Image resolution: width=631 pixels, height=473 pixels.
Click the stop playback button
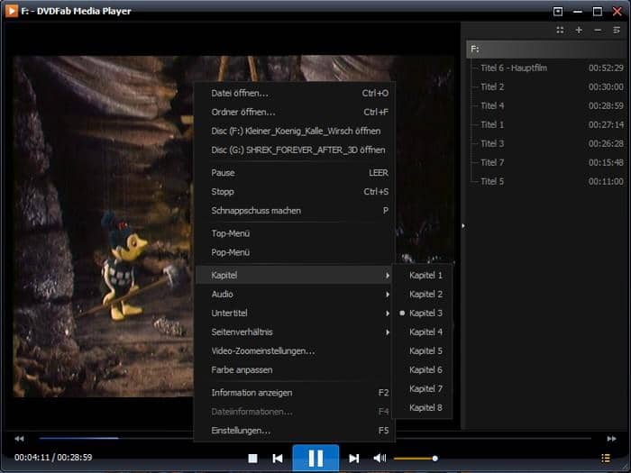252,458
